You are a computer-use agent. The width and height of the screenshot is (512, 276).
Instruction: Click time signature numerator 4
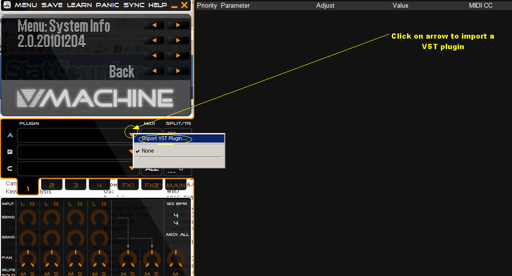[176, 215]
